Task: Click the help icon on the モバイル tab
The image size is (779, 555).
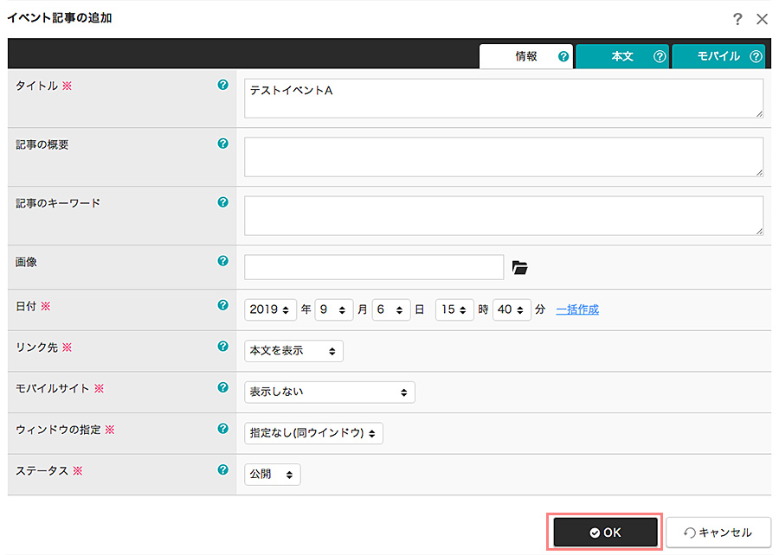Action: [x=756, y=56]
